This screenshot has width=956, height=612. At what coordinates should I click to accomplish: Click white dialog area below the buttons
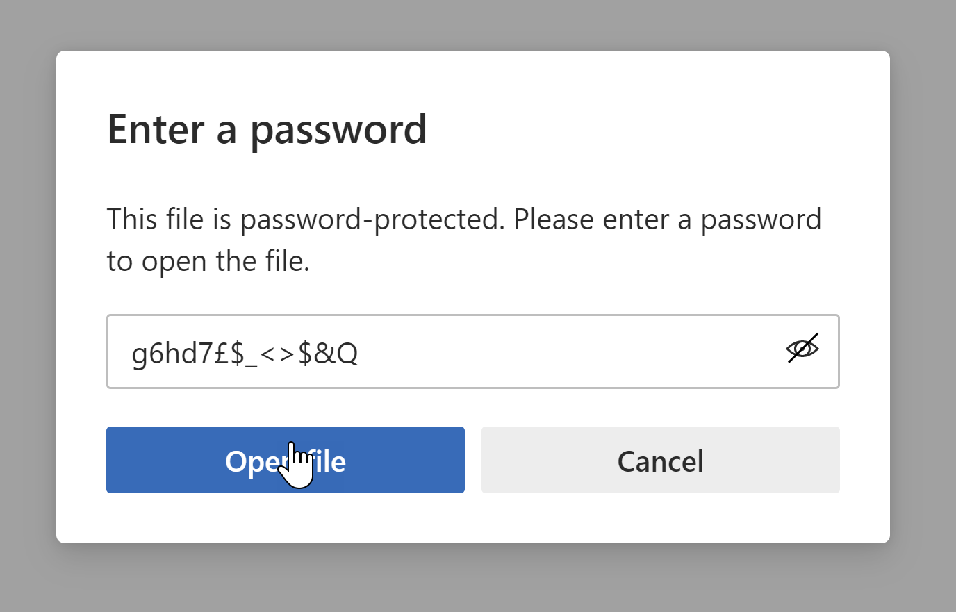point(472,520)
